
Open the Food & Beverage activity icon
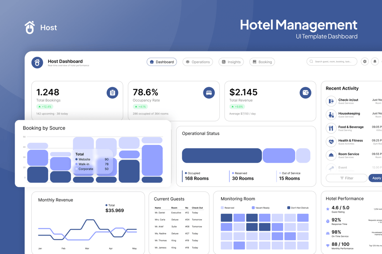(x=331, y=129)
